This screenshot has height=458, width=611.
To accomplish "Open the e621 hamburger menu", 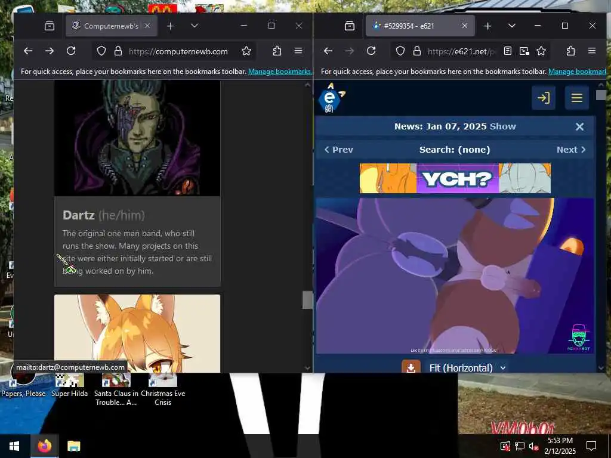I will (x=577, y=98).
